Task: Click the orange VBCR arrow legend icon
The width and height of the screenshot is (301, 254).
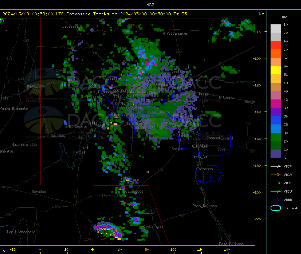Action: coord(276,175)
